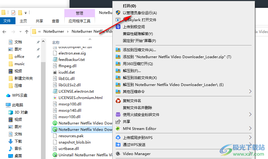The height and width of the screenshot is (159, 268).
Task: Expand the 使用火绒安全粉碎文件 submenu arrow
Action: point(250,114)
